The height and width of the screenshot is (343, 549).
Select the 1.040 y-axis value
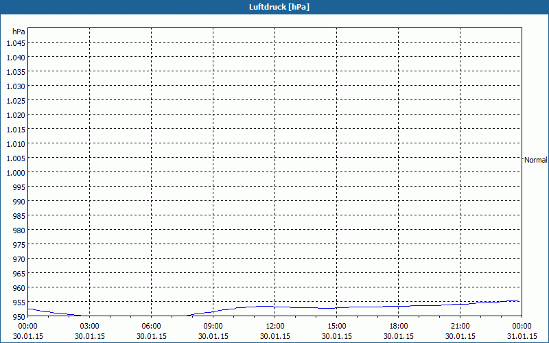(16, 58)
